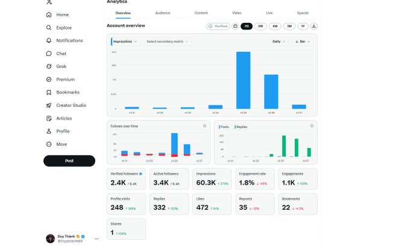410x247 pixels.
Task: Switch to the Video tab
Action: (x=237, y=13)
